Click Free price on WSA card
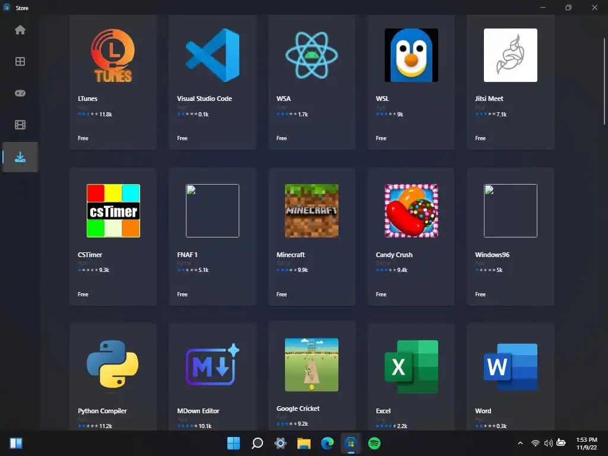Screen dimensions: 608x456 coord(281,138)
